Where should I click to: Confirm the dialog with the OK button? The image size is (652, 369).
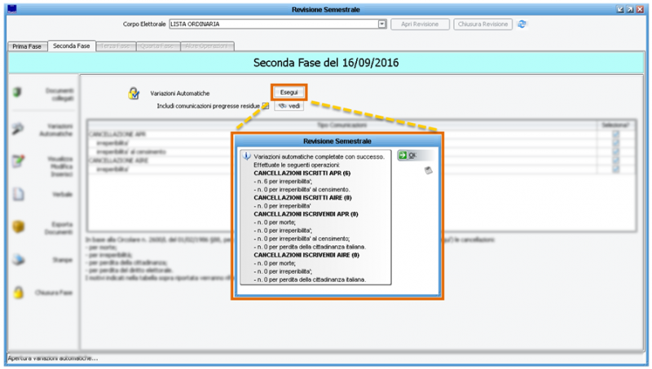pos(415,156)
